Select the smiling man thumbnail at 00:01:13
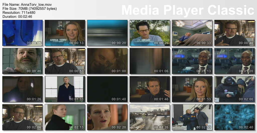 pyautogui.click(x=192, y=61)
